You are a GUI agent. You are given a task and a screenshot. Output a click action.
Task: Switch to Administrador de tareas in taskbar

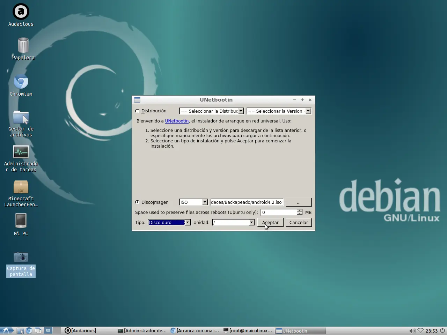pos(142,330)
